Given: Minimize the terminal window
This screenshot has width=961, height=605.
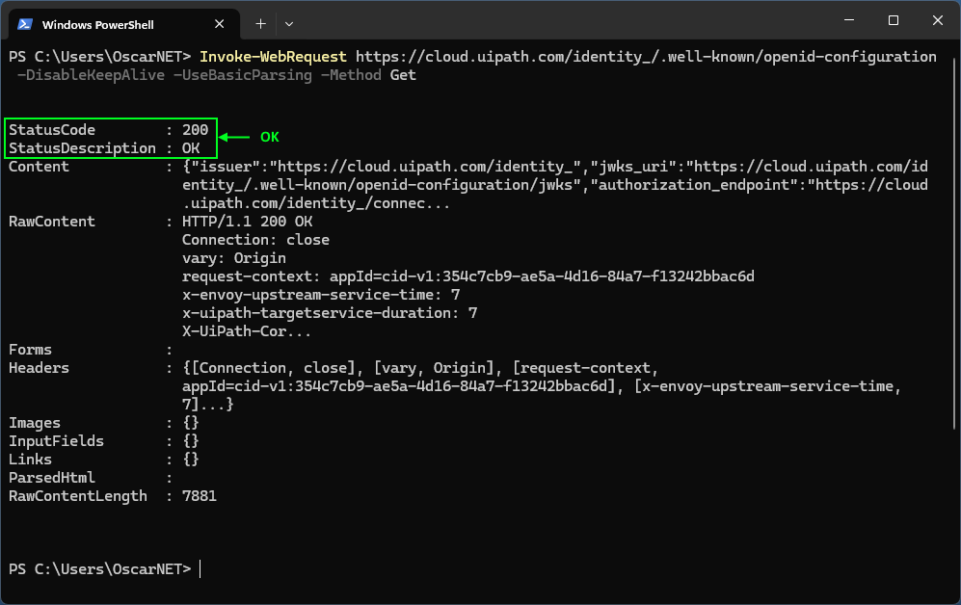Looking at the screenshot, I should point(849,20).
